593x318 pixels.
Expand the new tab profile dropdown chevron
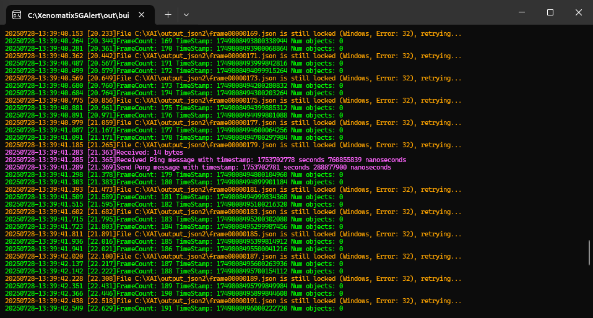[186, 14]
